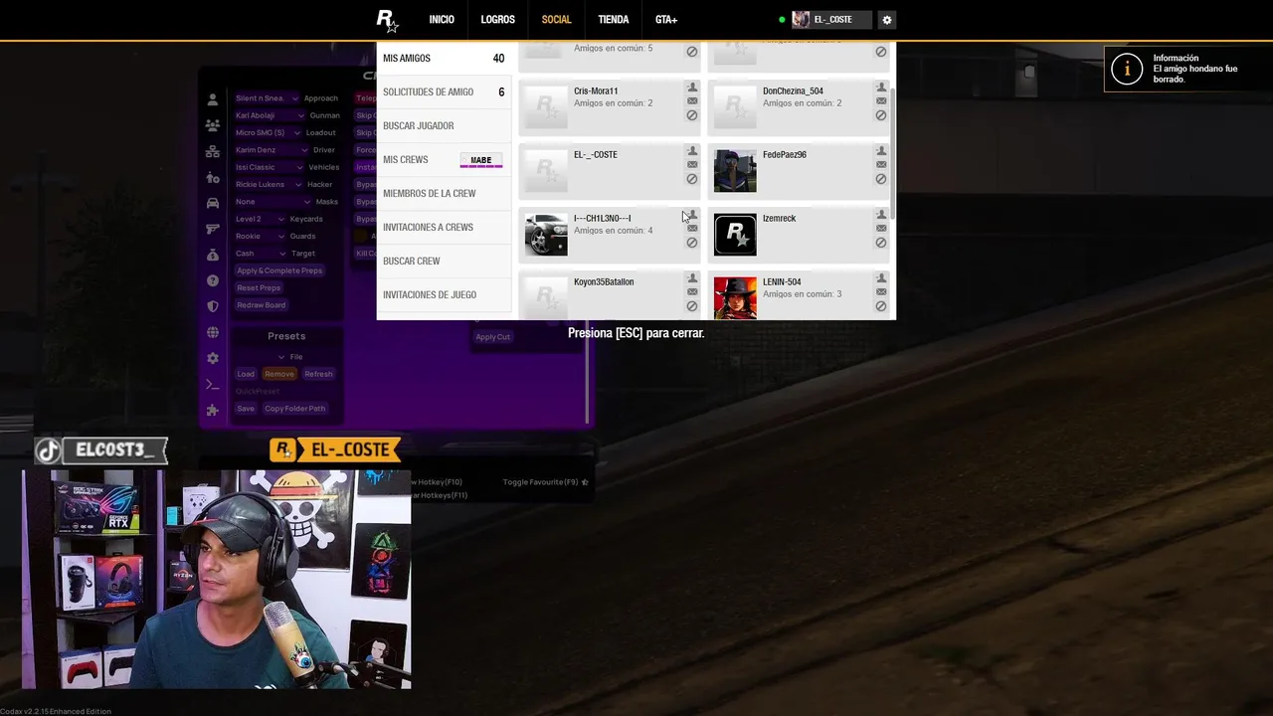The height and width of the screenshot is (716, 1273).
Task: Message DonChezina_504 with envelope icon
Action: [x=881, y=101]
